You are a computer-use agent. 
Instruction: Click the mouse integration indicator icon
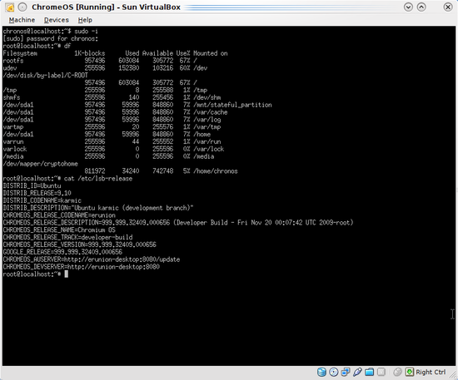[x=397, y=373]
